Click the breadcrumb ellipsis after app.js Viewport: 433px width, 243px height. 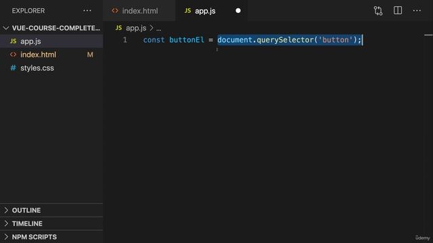159,28
